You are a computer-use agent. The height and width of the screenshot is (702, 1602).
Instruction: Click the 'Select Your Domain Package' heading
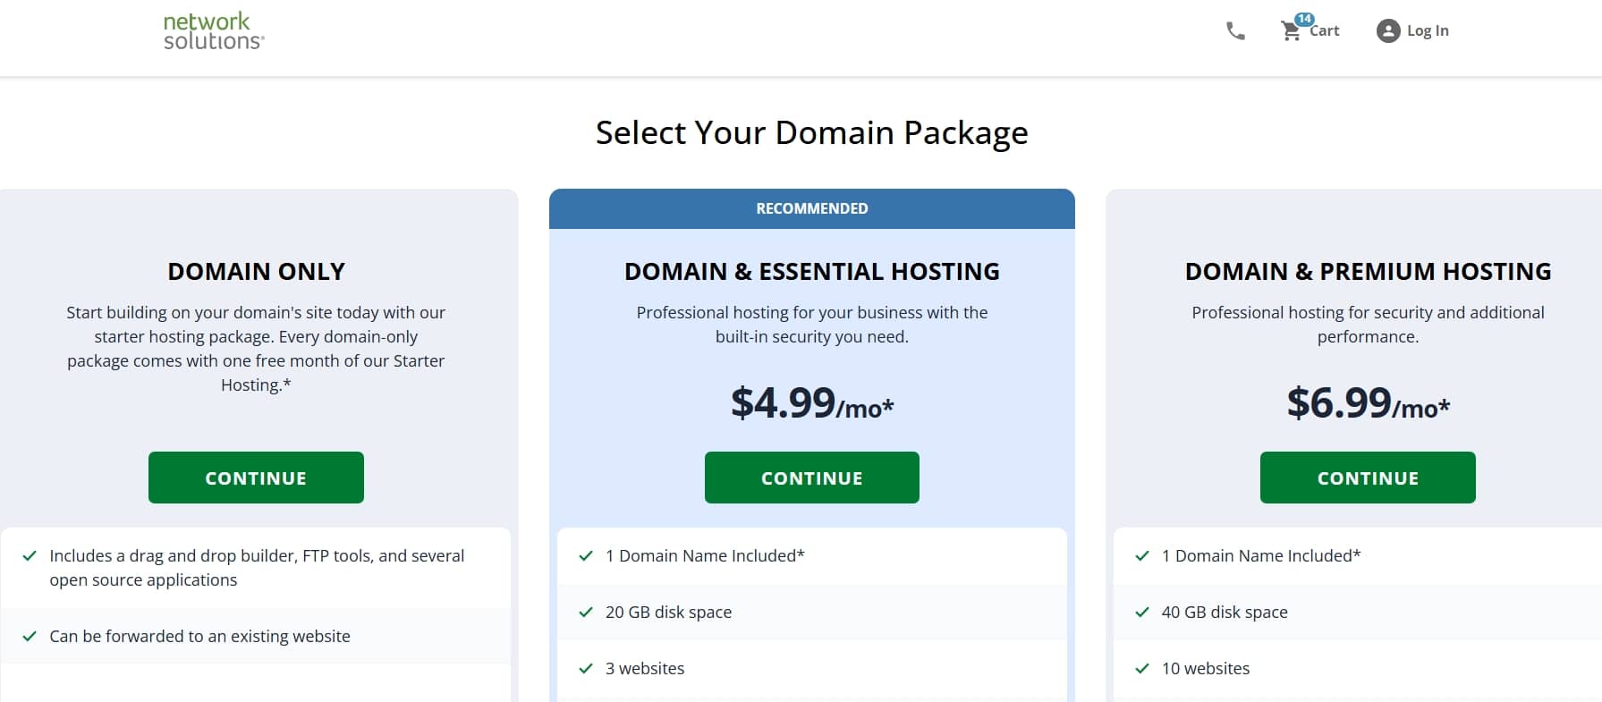point(810,132)
